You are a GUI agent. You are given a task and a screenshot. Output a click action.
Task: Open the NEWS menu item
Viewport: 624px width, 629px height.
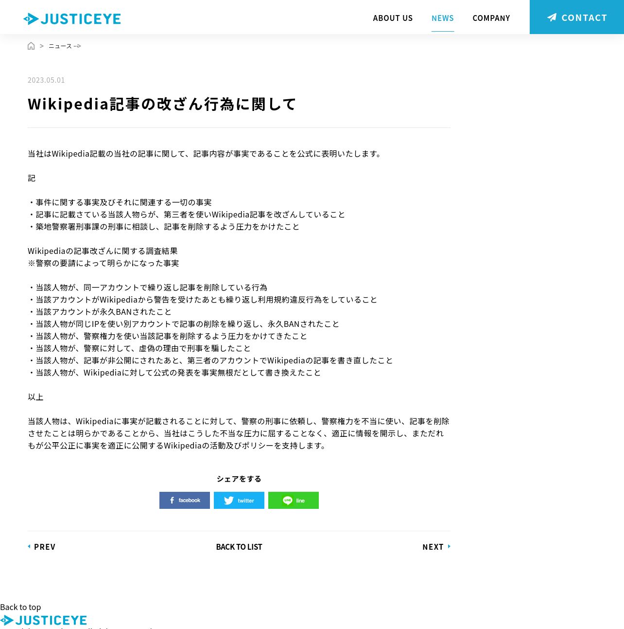443,18
